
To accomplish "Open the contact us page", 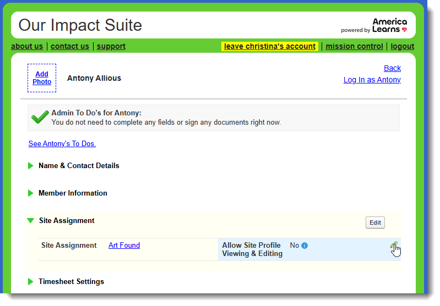I will (x=70, y=46).
